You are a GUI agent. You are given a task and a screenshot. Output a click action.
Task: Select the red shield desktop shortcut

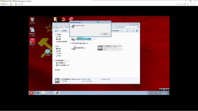click(32, 43)
